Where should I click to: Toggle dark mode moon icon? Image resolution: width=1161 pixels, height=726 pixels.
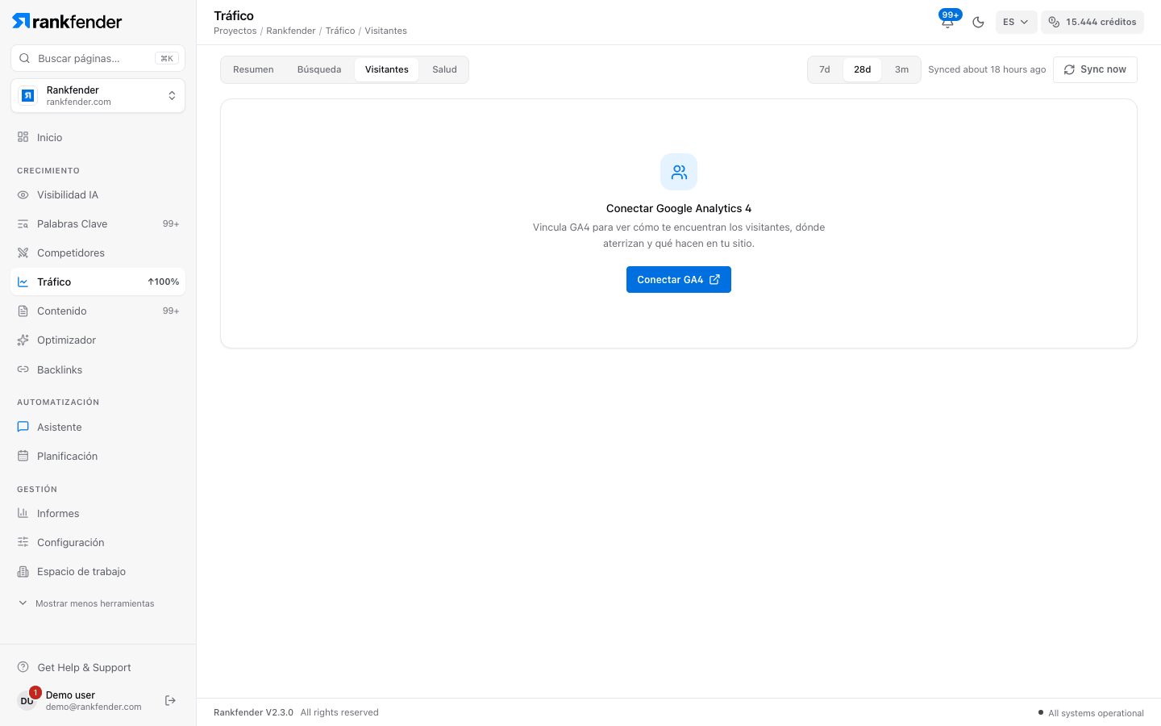[978, 22]
